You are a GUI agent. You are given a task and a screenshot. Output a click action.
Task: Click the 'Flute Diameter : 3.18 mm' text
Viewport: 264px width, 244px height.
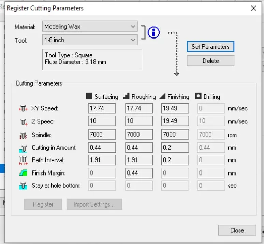click(75, 62)
